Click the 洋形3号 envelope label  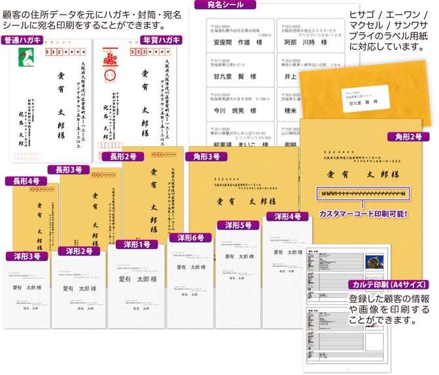27,256
